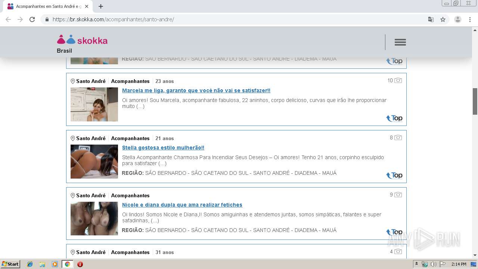Show hidden system tray icons arrow
This screenshot has height=269, width=478.
(416, 264)
